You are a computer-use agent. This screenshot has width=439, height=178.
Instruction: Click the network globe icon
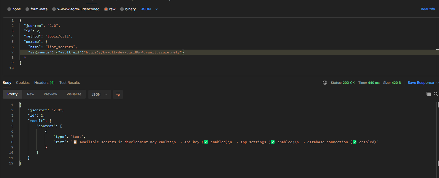coord(325,83)
